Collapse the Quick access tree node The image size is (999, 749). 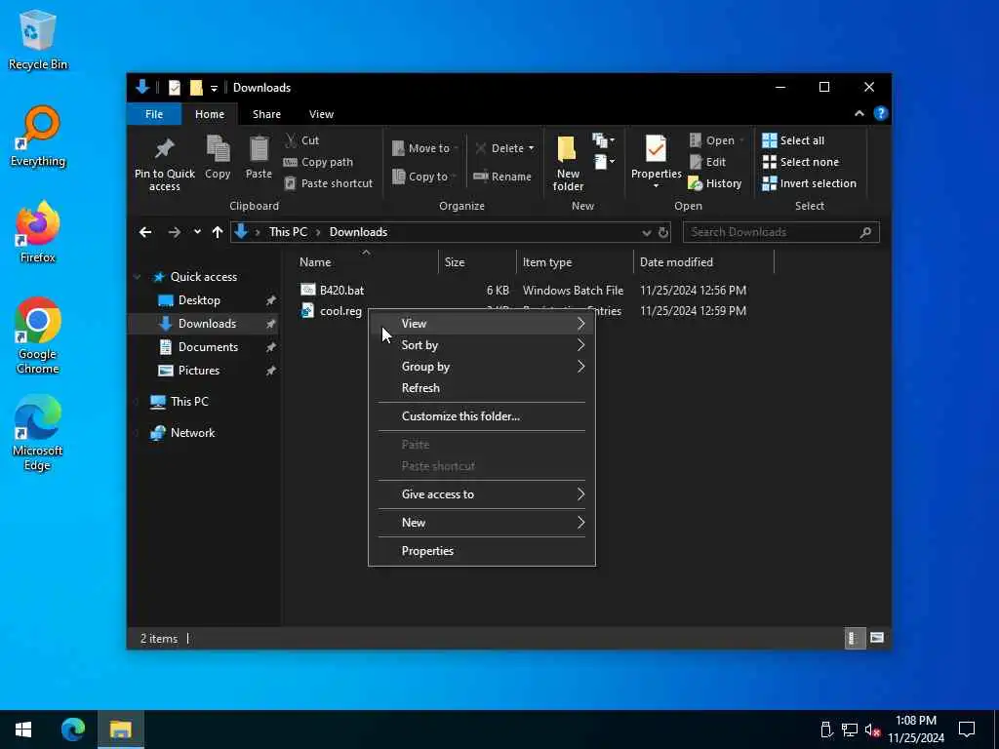[137, 277]
